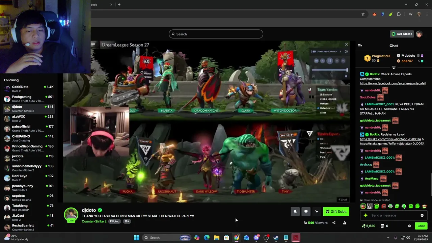Open the emoji picker in the chat box
432x243 pixels.
(x=422, y=215)
